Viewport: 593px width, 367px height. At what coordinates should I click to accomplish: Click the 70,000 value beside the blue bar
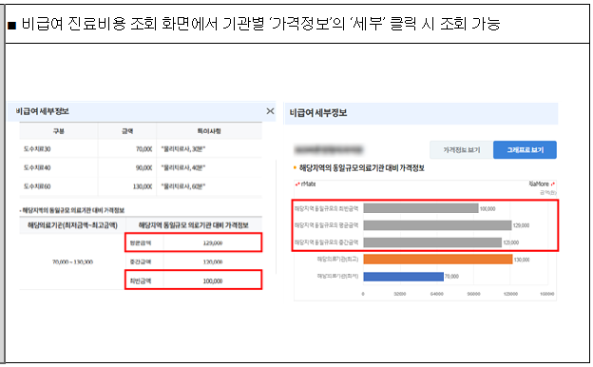pos(451,277)
